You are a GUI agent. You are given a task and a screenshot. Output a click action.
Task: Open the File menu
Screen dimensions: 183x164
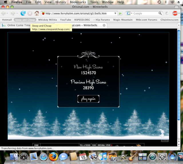pyautogui.click(x=29, y=2)
